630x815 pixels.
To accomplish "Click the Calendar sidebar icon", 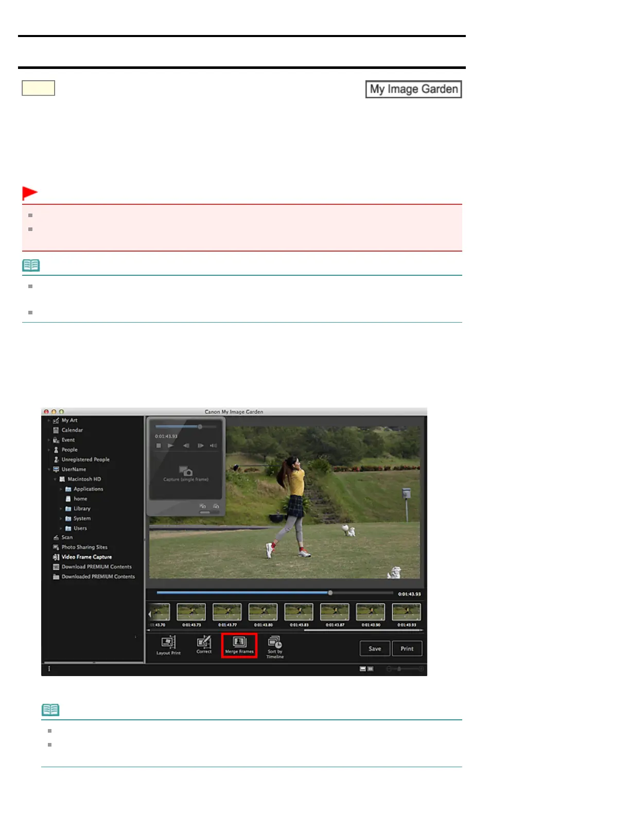I will pos(56,430).
